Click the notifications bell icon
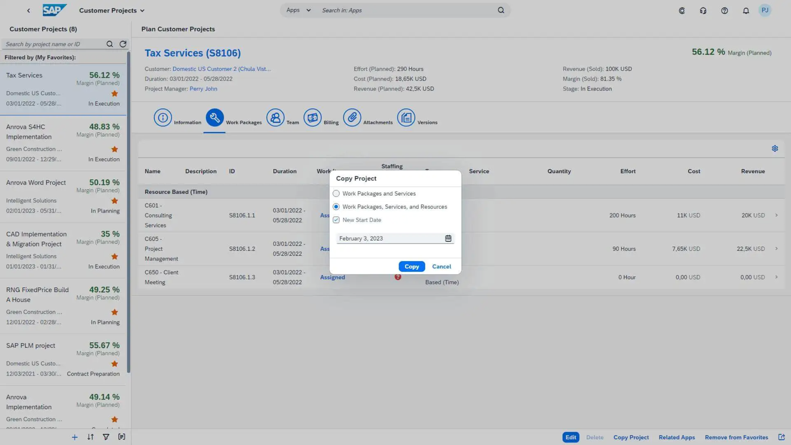The image size is (791, 445). (x=746, y=10)
